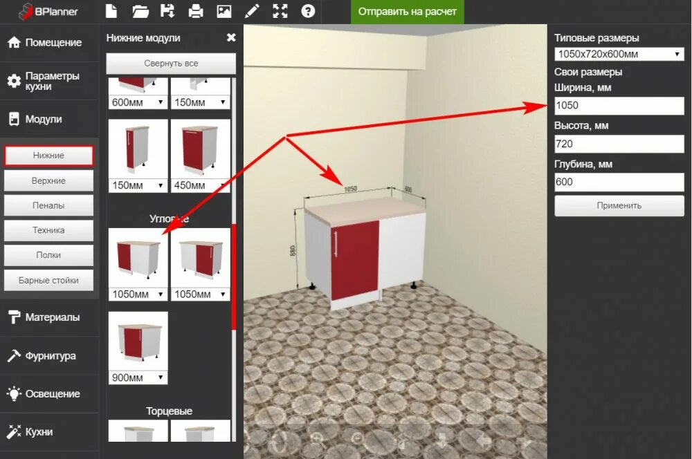Click the Фурнитура hammer icon
Screen dimensions: 692x459
[14, 355]
